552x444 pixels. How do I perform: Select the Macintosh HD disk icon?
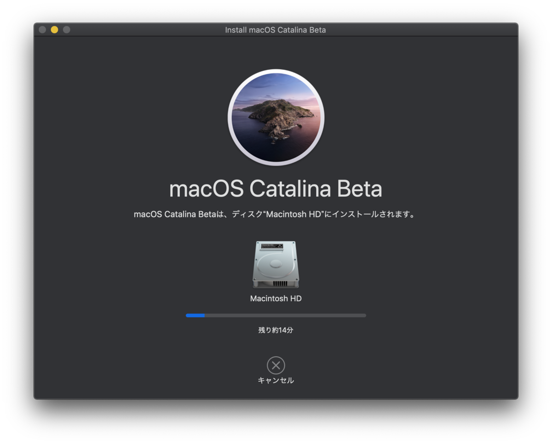276,265
